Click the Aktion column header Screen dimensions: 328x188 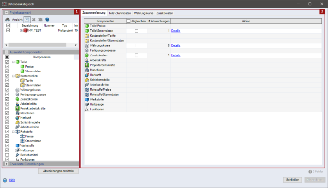pos(246,21)
